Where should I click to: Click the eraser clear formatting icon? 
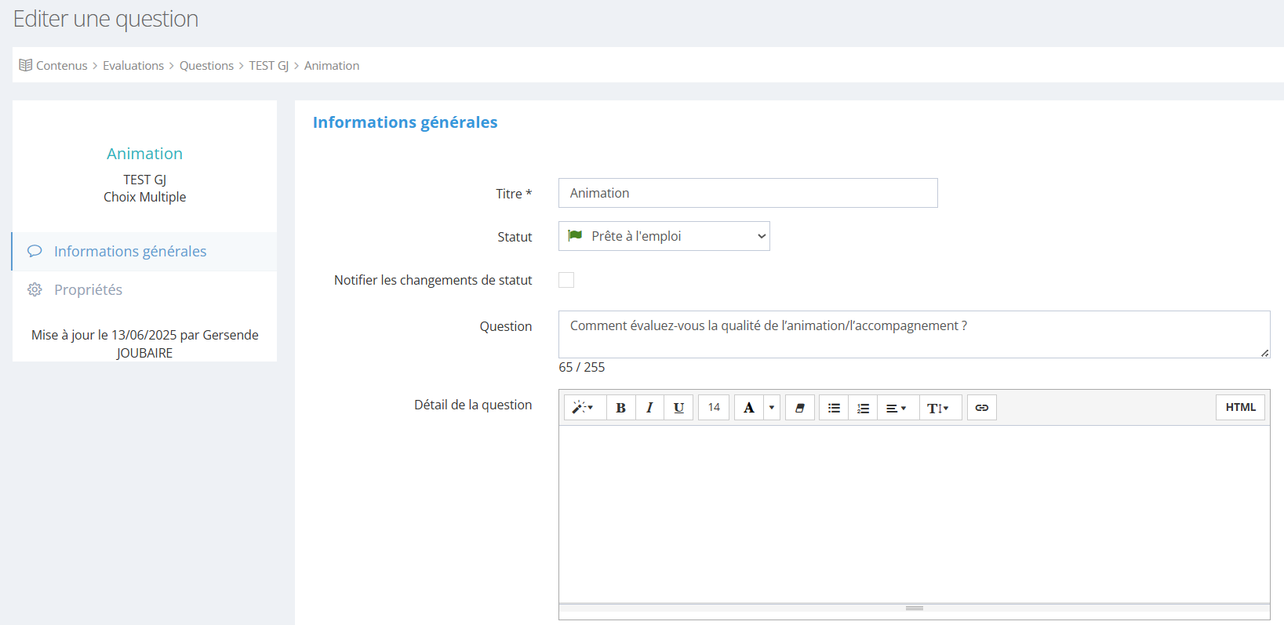799,408
